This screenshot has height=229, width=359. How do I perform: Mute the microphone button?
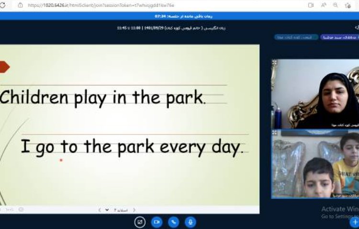pyautogui.click(x=190, y=222)
